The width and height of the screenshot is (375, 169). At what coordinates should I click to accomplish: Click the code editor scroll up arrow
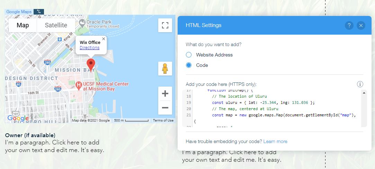[364, 93]
